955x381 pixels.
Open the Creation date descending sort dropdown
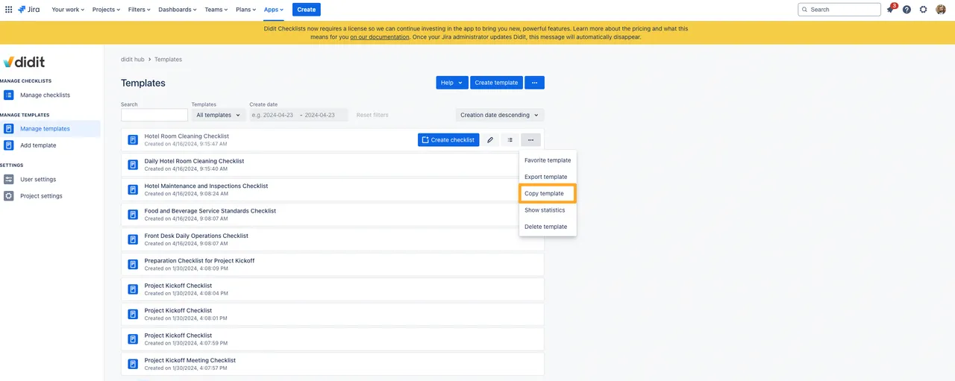[499, 115]
